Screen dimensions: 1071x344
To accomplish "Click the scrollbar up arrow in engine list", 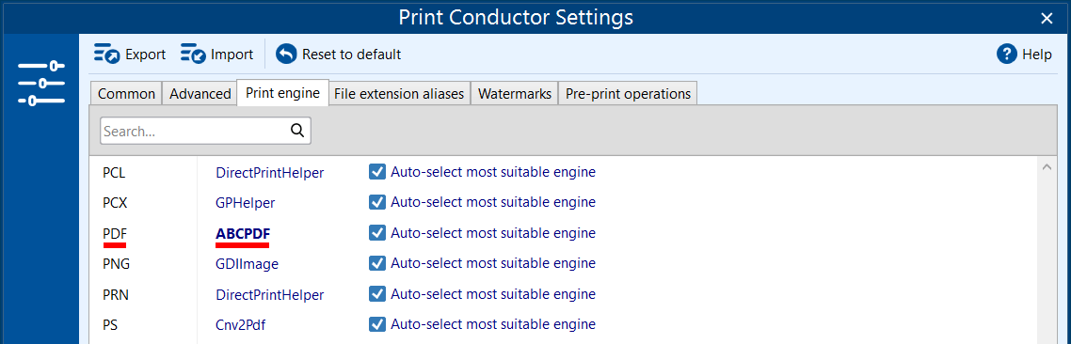I will 1047,167.
